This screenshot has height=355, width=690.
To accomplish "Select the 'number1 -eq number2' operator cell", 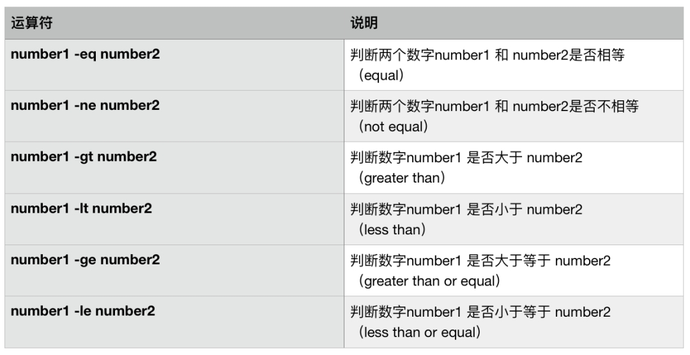I will [85, 54].
